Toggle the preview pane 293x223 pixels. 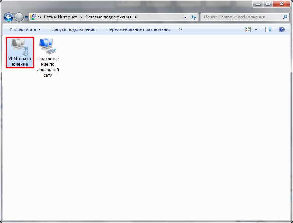point(268,29)
